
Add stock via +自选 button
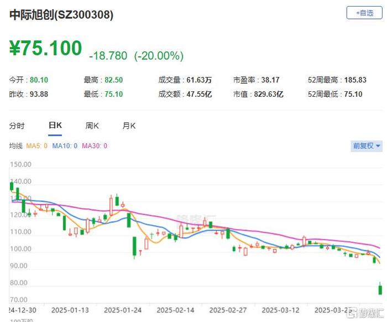(364, 13)
